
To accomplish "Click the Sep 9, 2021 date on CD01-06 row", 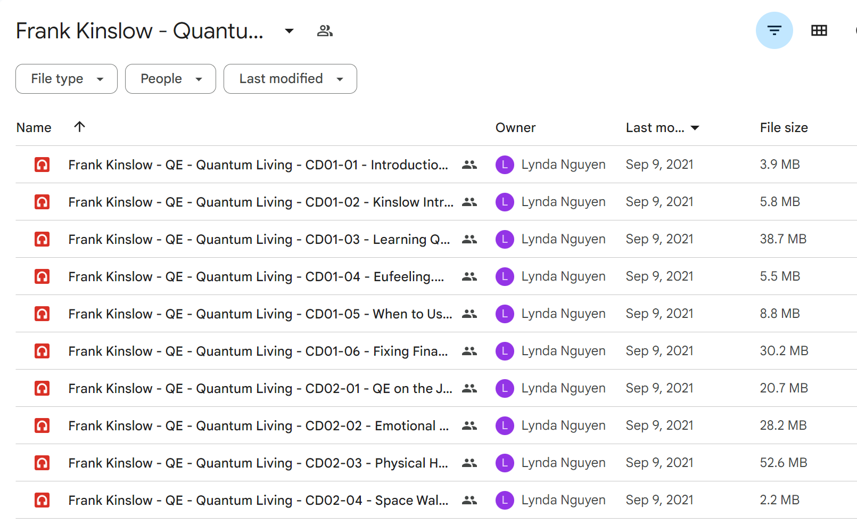I will coord(660,351).
